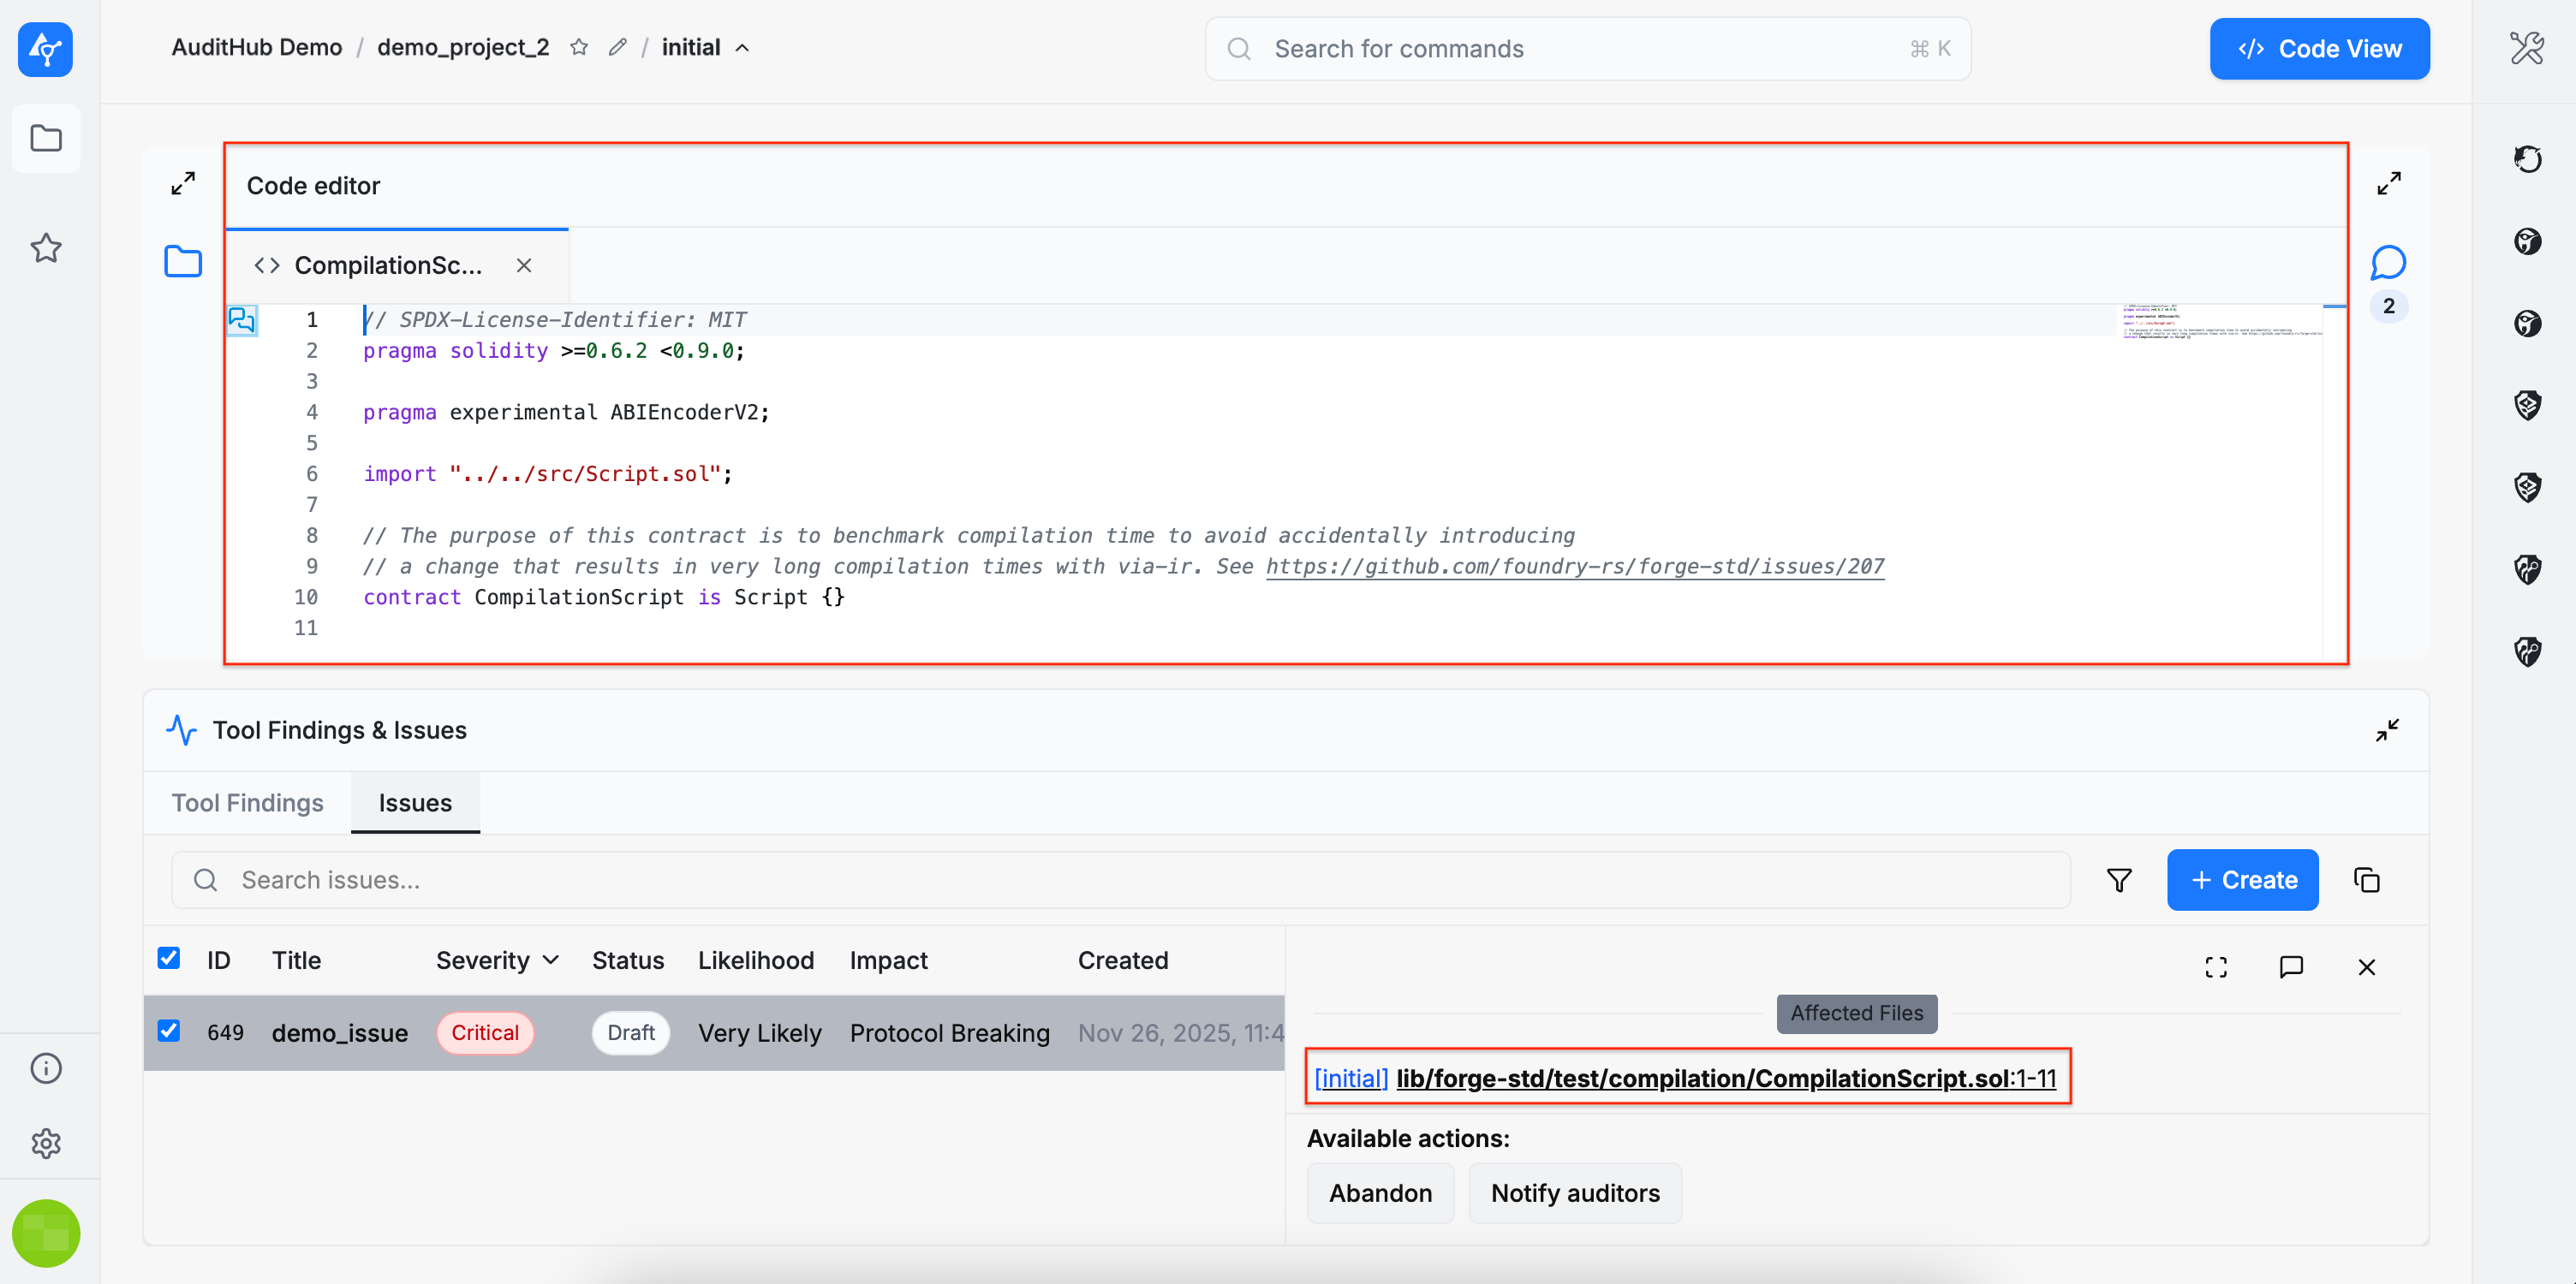Open the file explorer folder icon in the code editor

pyautogui.click(x=183, y=262)
